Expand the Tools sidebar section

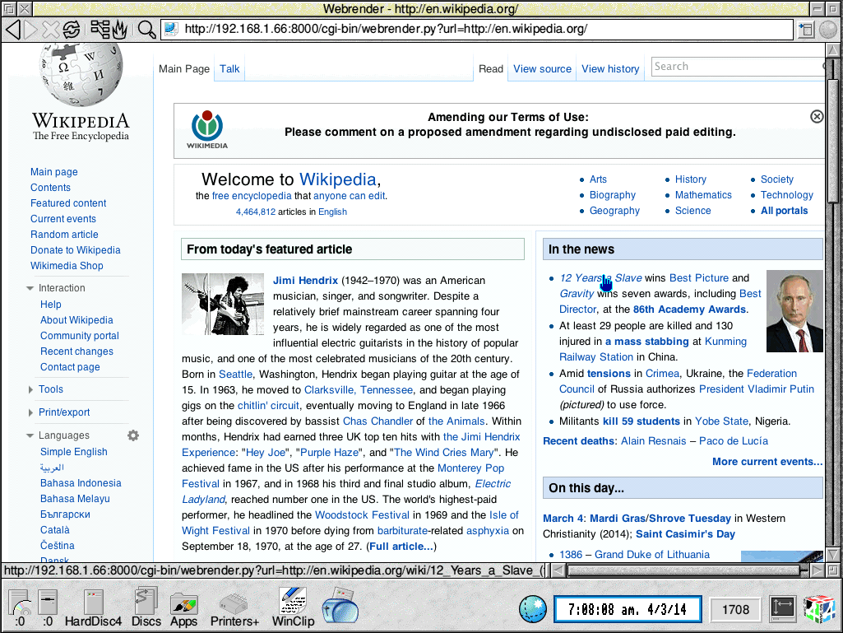point(30,389)
